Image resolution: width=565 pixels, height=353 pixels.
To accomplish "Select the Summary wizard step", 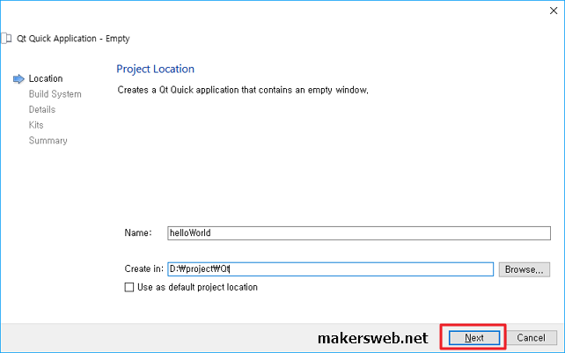I will tap(48, 141).
